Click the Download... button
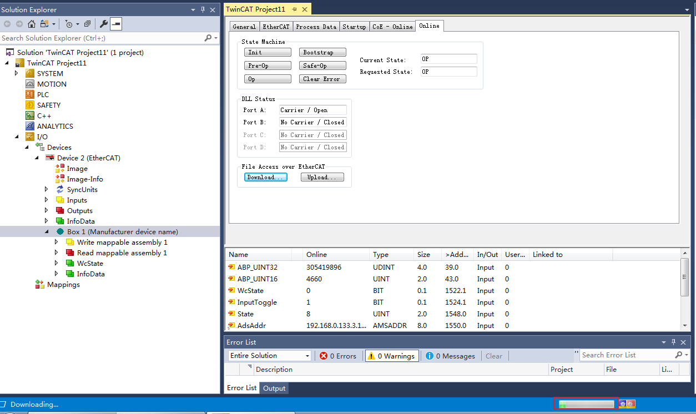This screenshot has height=414, width=696. click(266, 177)
